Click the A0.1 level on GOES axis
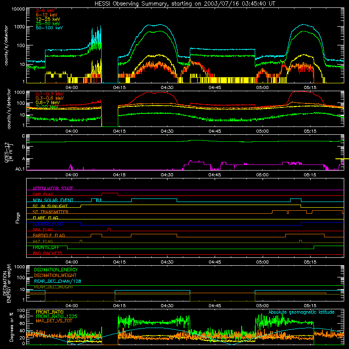 pos(20,169)
